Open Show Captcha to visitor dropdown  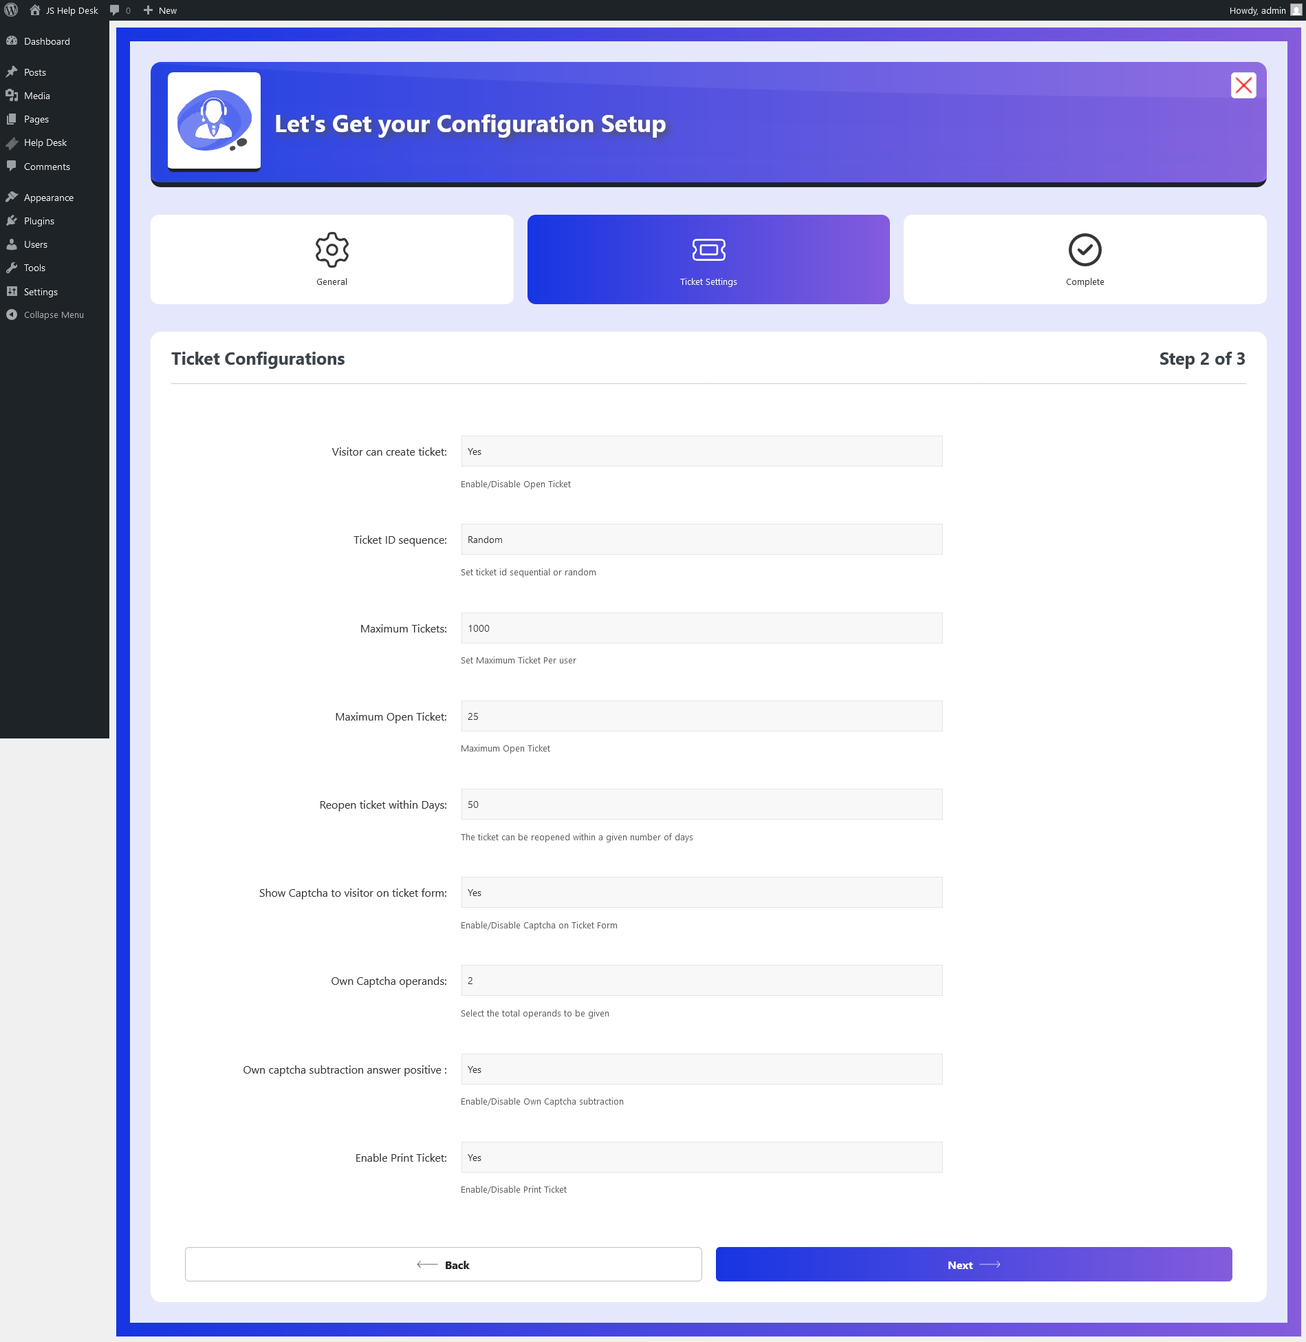(x=701, y=893)
